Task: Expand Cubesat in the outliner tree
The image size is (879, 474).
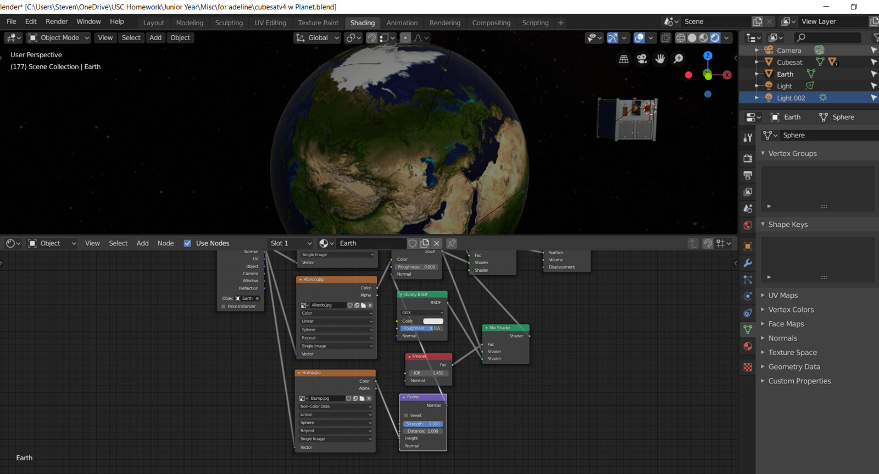Action: coord(757,62)
